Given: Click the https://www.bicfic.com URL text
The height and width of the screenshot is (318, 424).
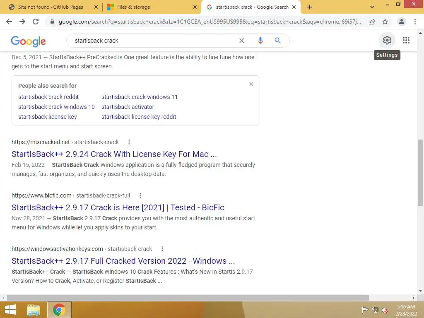Looking at the screenshot, I should [x=41, y=195].
